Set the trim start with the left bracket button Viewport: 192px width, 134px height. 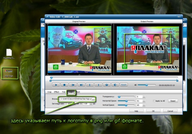tap(90, 85)
